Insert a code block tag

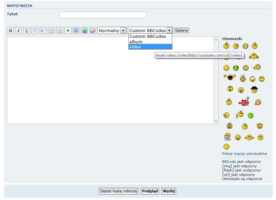(x=43, y=30)
